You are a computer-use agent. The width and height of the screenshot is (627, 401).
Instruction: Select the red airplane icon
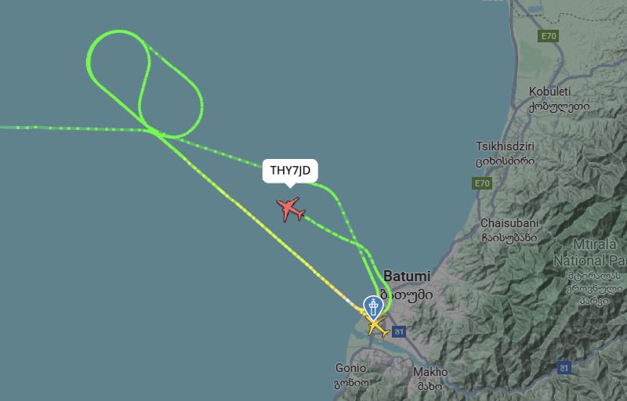(x=291, y=209)
